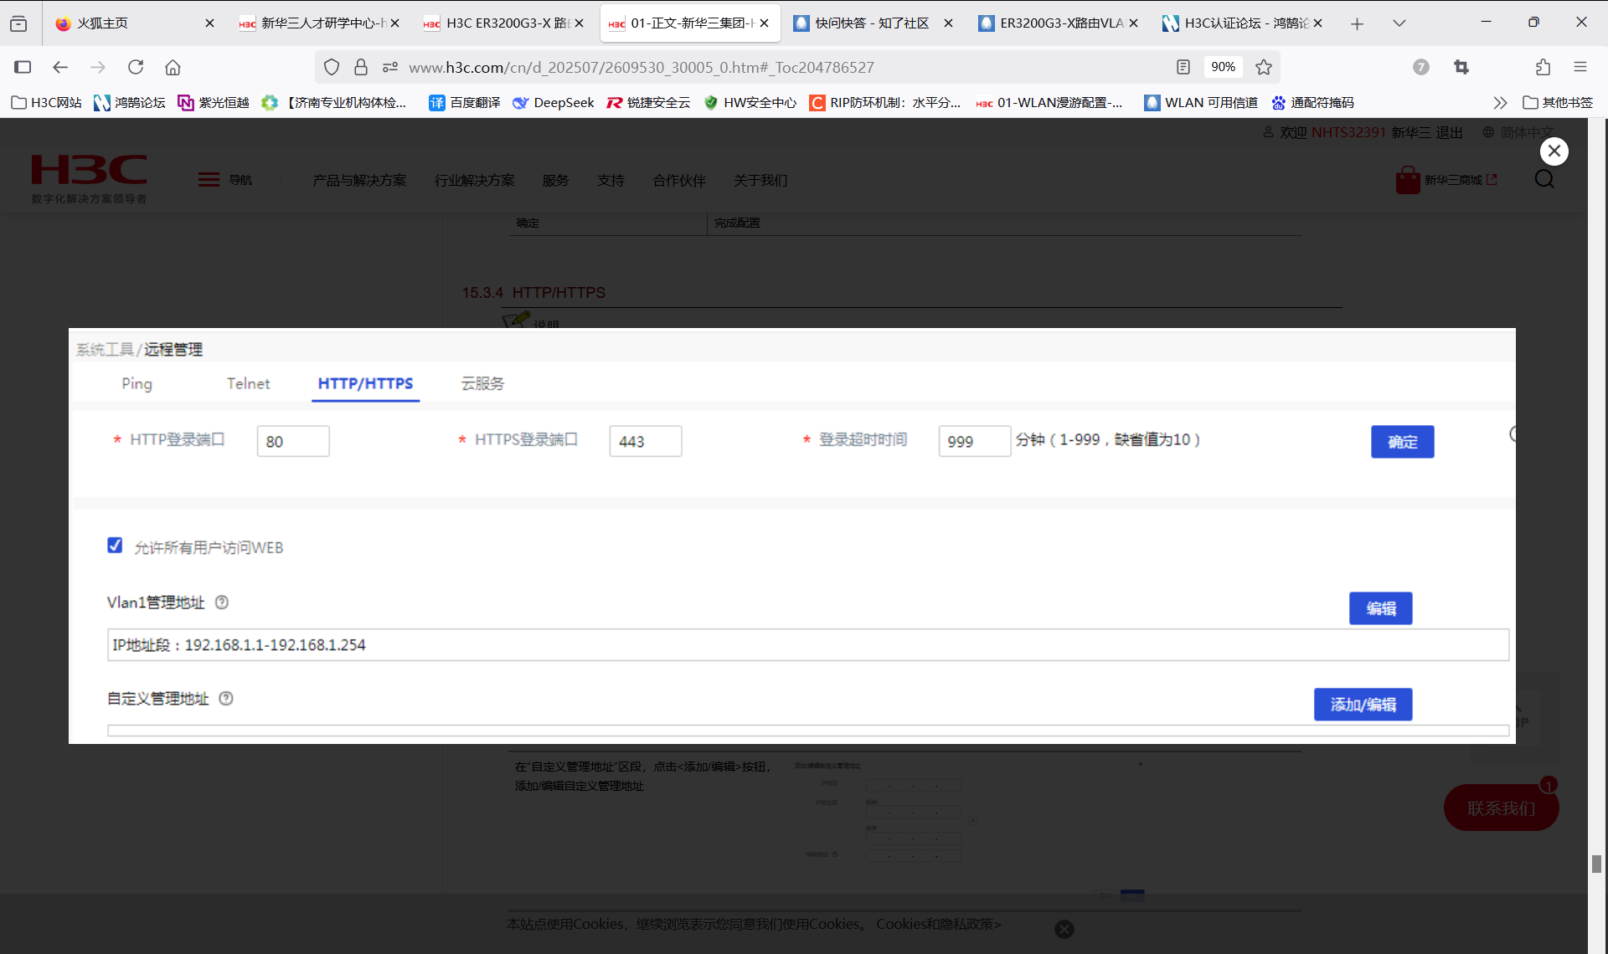Click the 90% zoom level indicator
The image size is (1608, 954).
click(1223, 67)
